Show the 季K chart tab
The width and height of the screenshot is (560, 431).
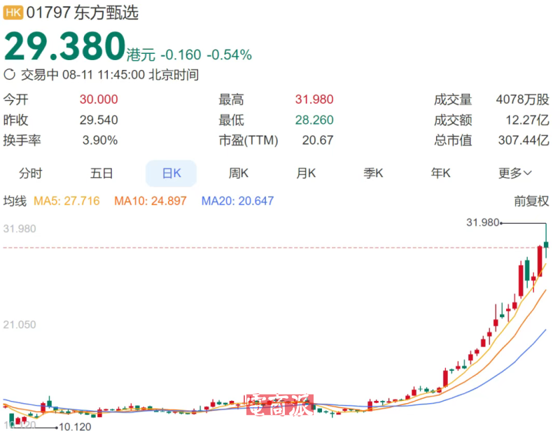373,174
